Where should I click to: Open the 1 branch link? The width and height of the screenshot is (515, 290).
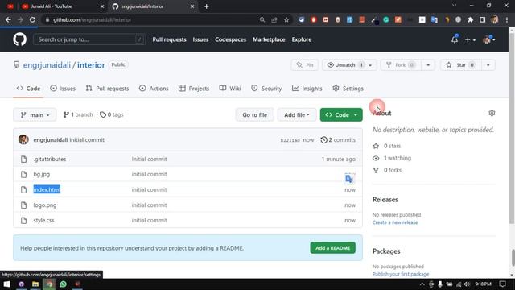click(78, 114)
